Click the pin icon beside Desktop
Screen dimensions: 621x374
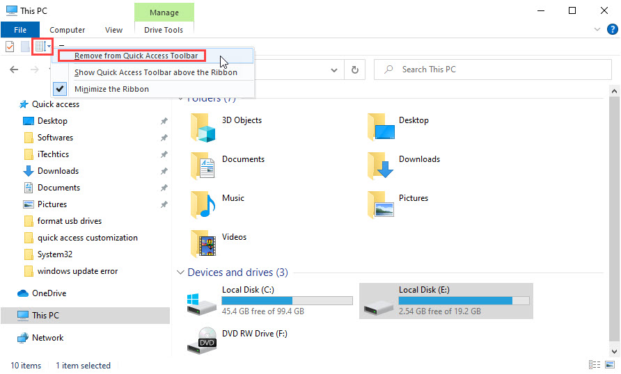[x=164, y=121]
